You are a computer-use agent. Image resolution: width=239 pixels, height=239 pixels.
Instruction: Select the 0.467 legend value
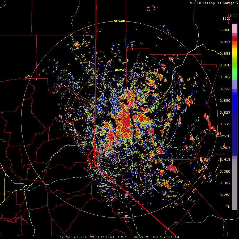coord(225,148)
